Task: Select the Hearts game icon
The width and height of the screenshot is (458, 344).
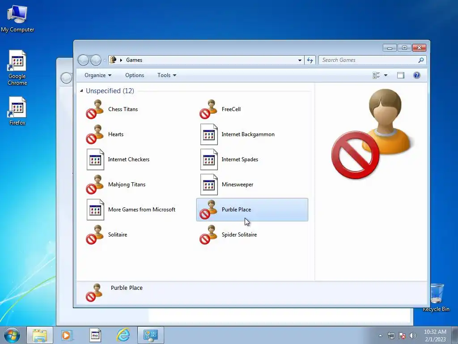Action: [x=95, y=134]
